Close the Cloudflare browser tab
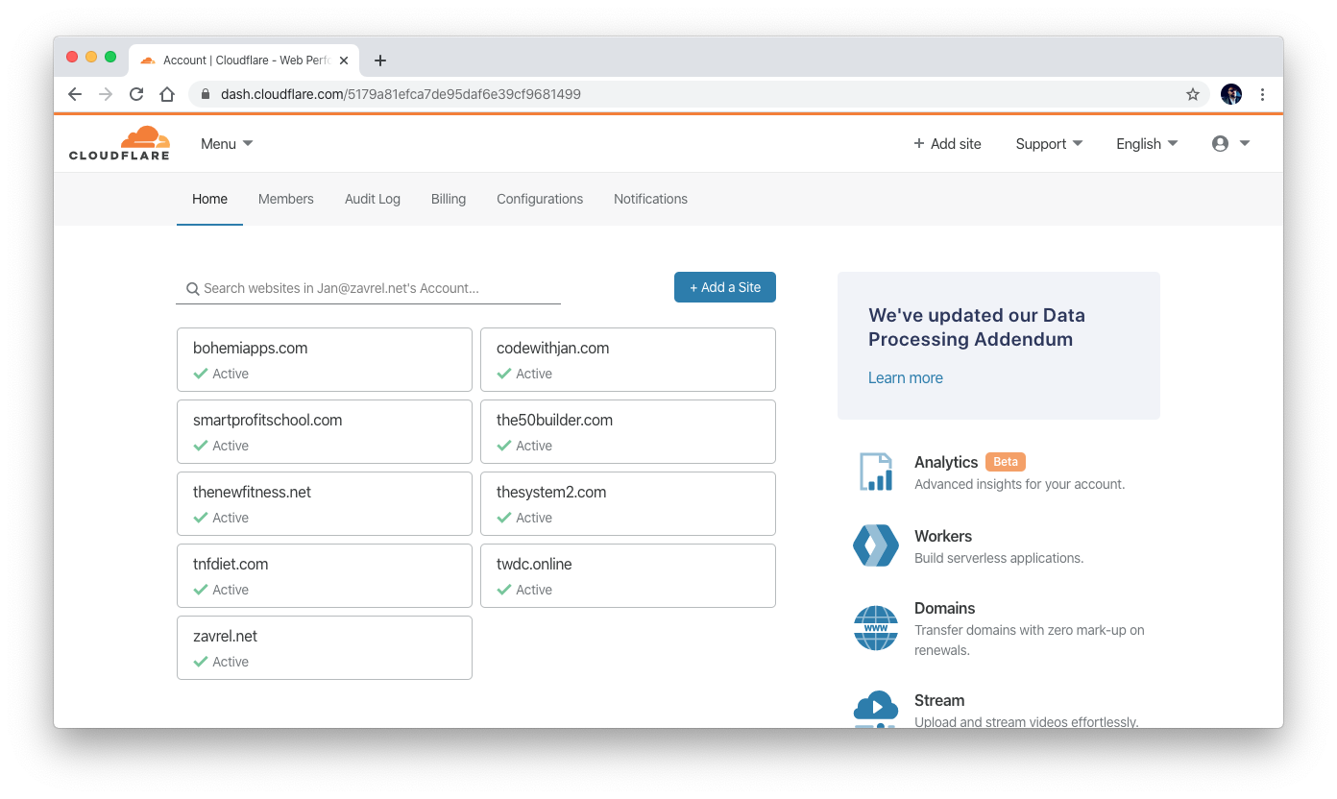Image resolution: width=1337 pixels, height=799 pixels. [344, 61]
